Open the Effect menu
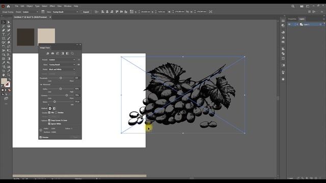The height and width of the screenshot is (183, 326). 52,6
